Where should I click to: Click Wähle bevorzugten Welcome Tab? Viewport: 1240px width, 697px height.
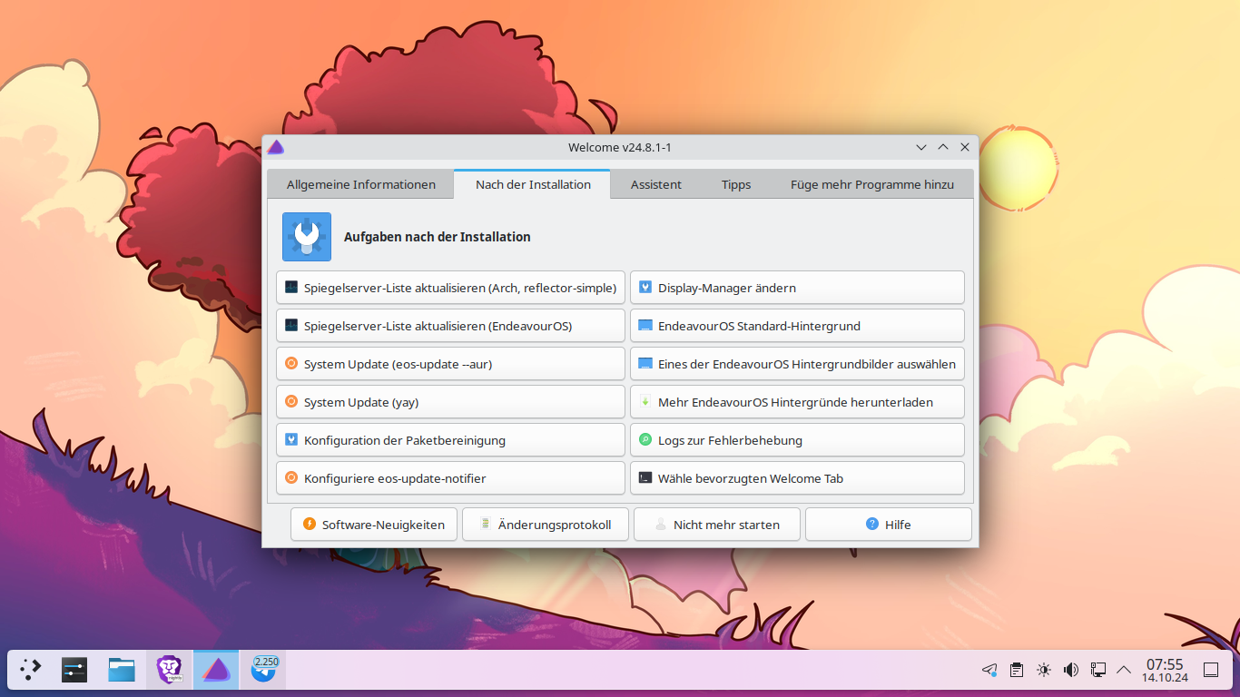797,478
